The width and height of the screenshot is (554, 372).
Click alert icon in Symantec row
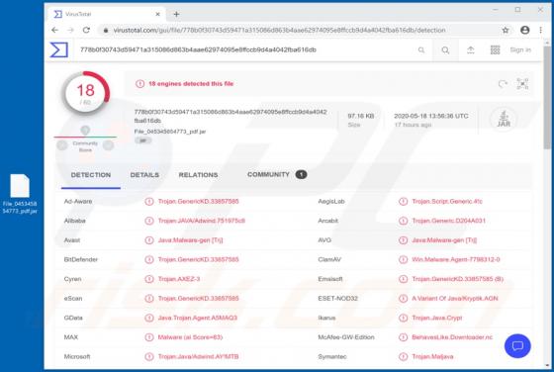[x=404, y=357]
